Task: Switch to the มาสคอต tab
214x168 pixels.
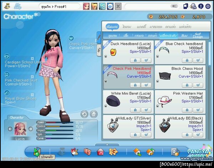Action: click(156, 27)
